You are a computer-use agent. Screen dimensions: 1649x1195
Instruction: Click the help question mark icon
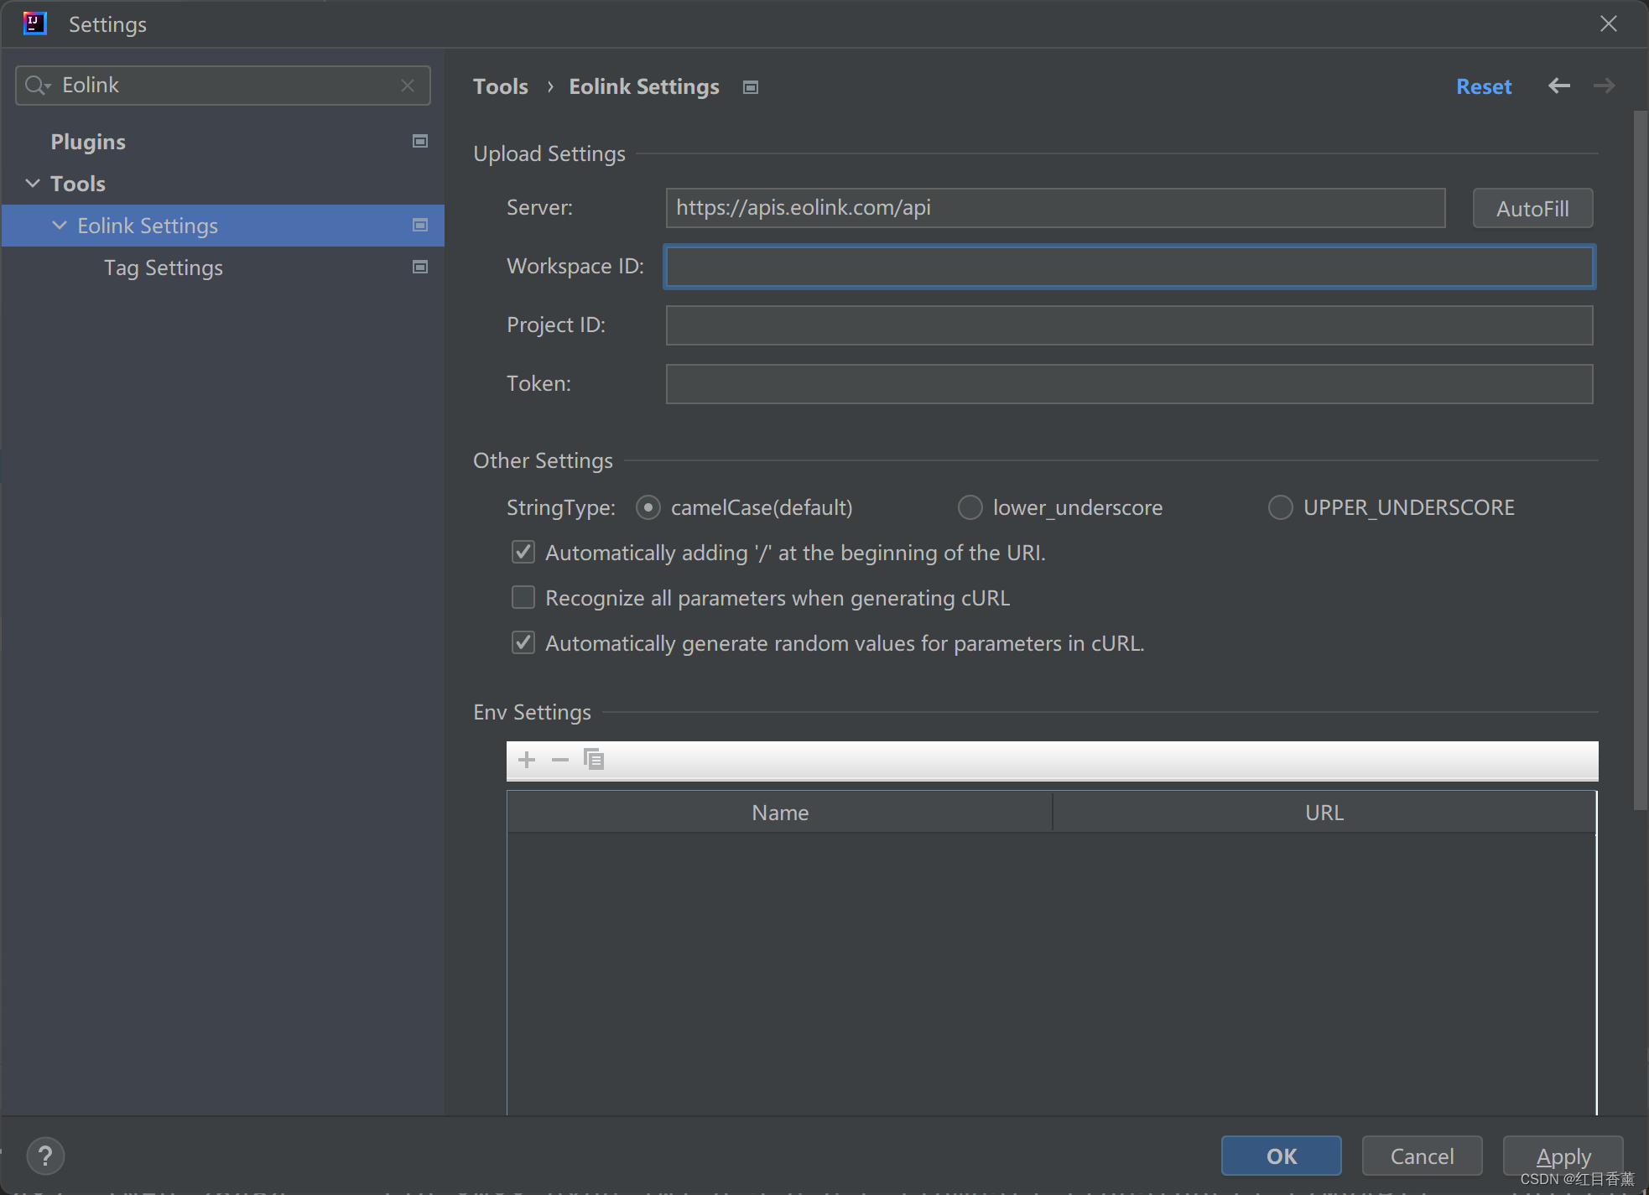pyautogui.click(x=45, y=1156)
